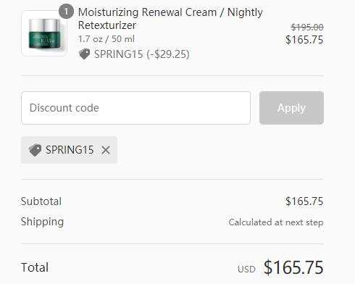Viewport: 355px width, 284px height.
Task: Click the Moisturizing Renewal Cream product thumbnail
Action: tap(44, 33)
